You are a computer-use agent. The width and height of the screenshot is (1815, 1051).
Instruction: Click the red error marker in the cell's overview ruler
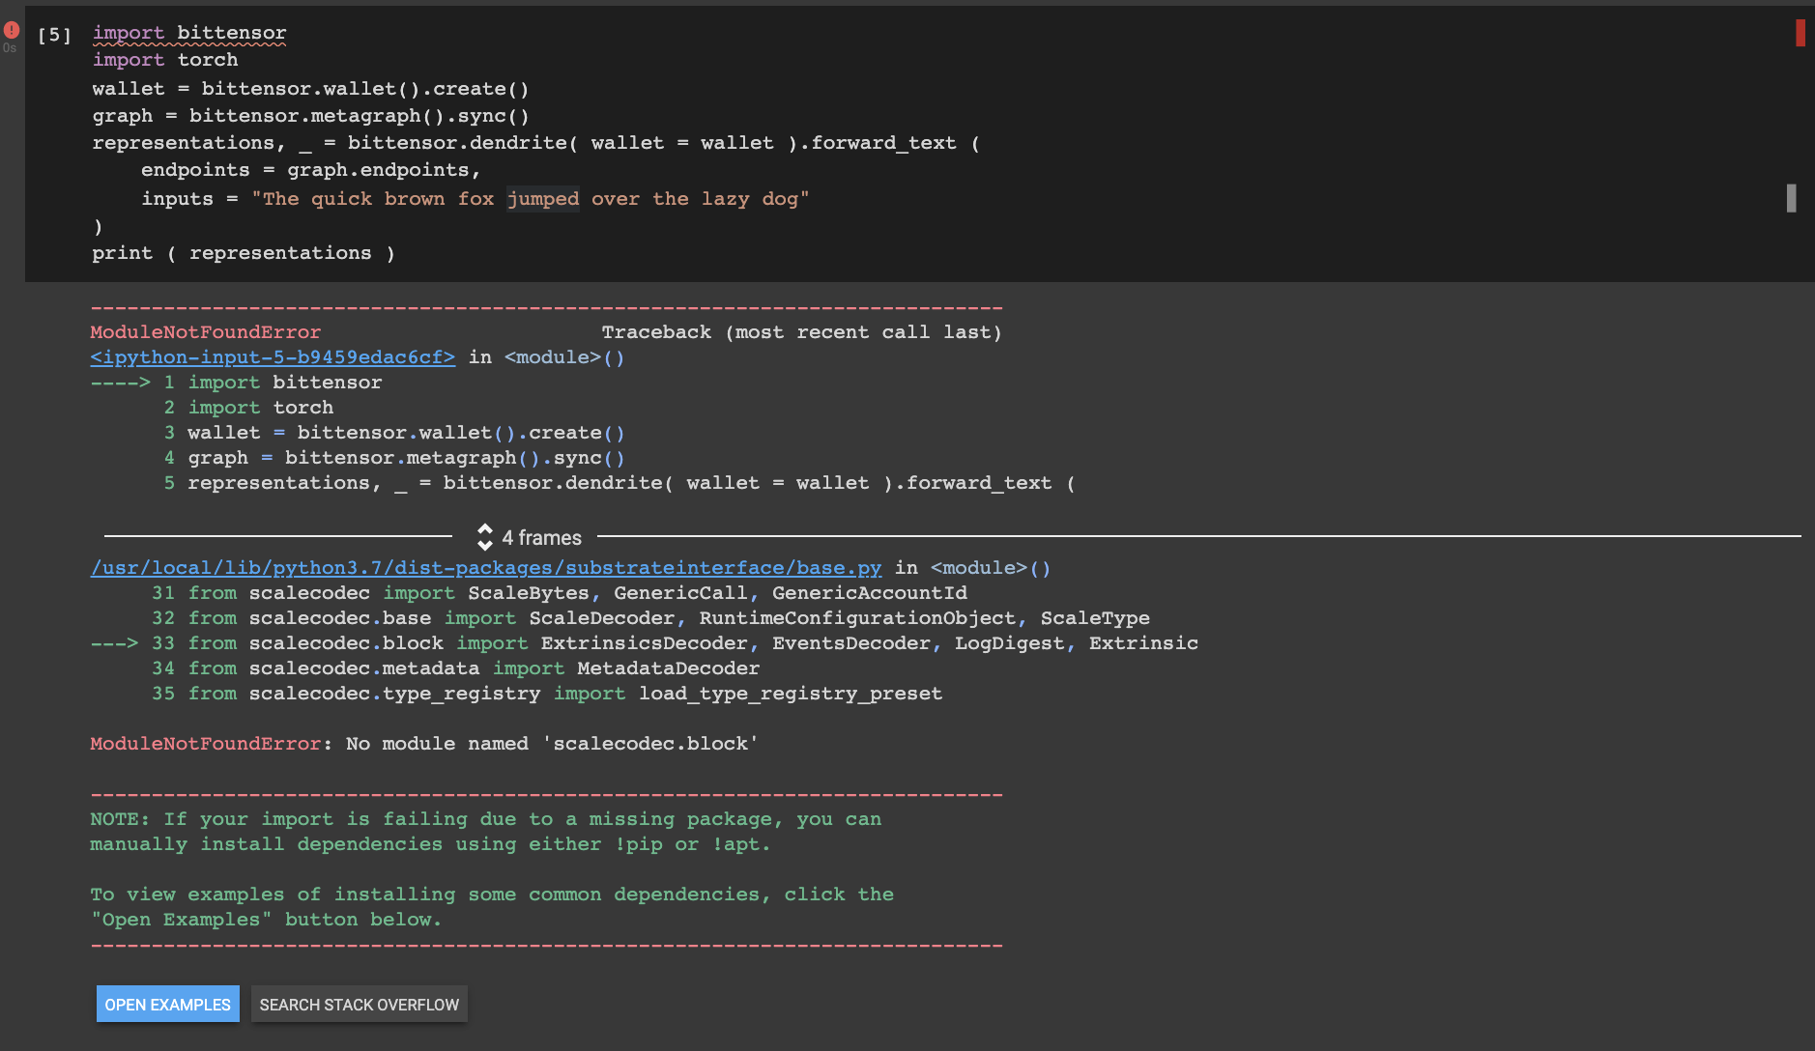1801,33
